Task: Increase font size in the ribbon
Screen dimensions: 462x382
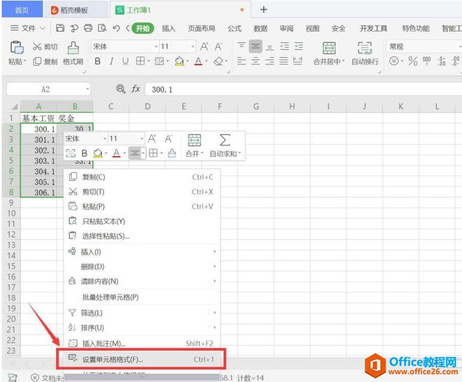Action: click(204, 47)
